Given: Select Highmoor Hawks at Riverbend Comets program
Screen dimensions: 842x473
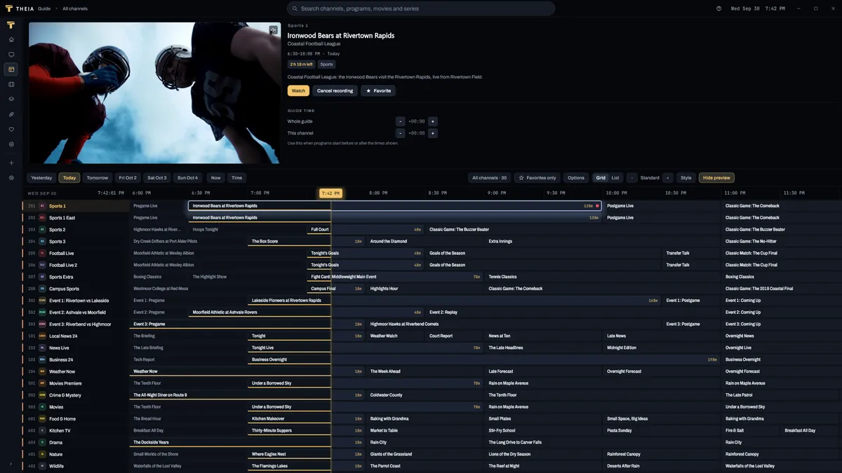Looking at the screenshot, I should coord(515,324).
